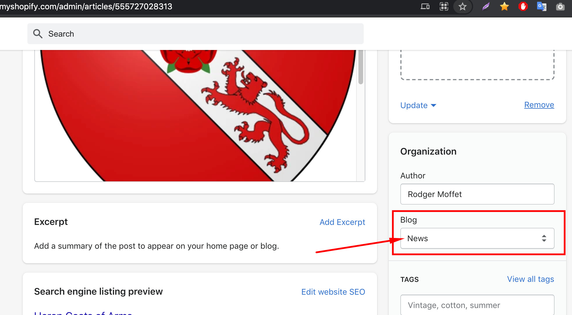572x315 pixels.
Task: Click the Blog select up-down arrows
Action: tap(544, 238)
